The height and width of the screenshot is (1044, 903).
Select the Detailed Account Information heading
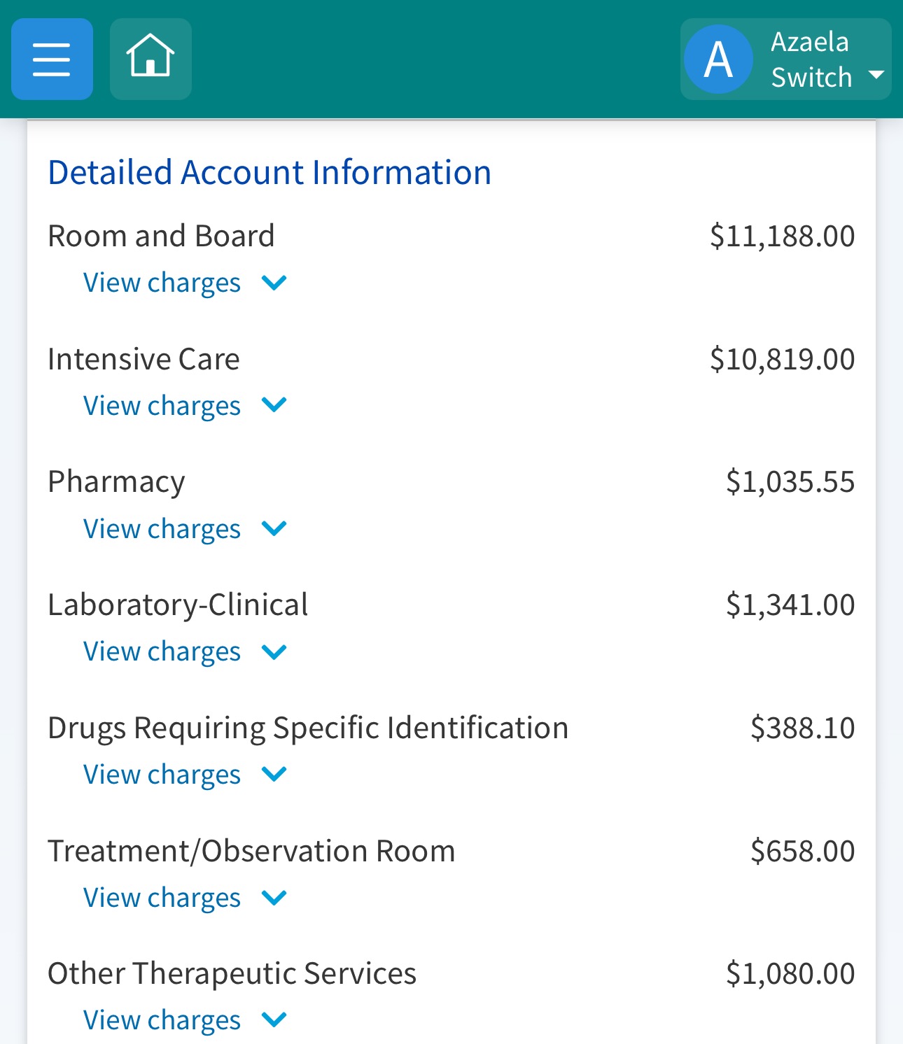pyautogui.click(x=269, y=173)
